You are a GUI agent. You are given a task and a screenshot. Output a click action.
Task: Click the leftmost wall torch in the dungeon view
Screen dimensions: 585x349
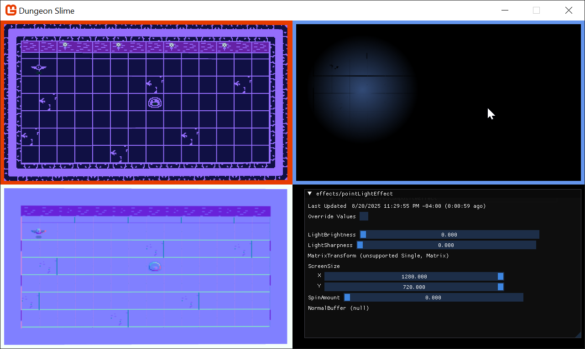pyautogui.click(x=65, y=46)
